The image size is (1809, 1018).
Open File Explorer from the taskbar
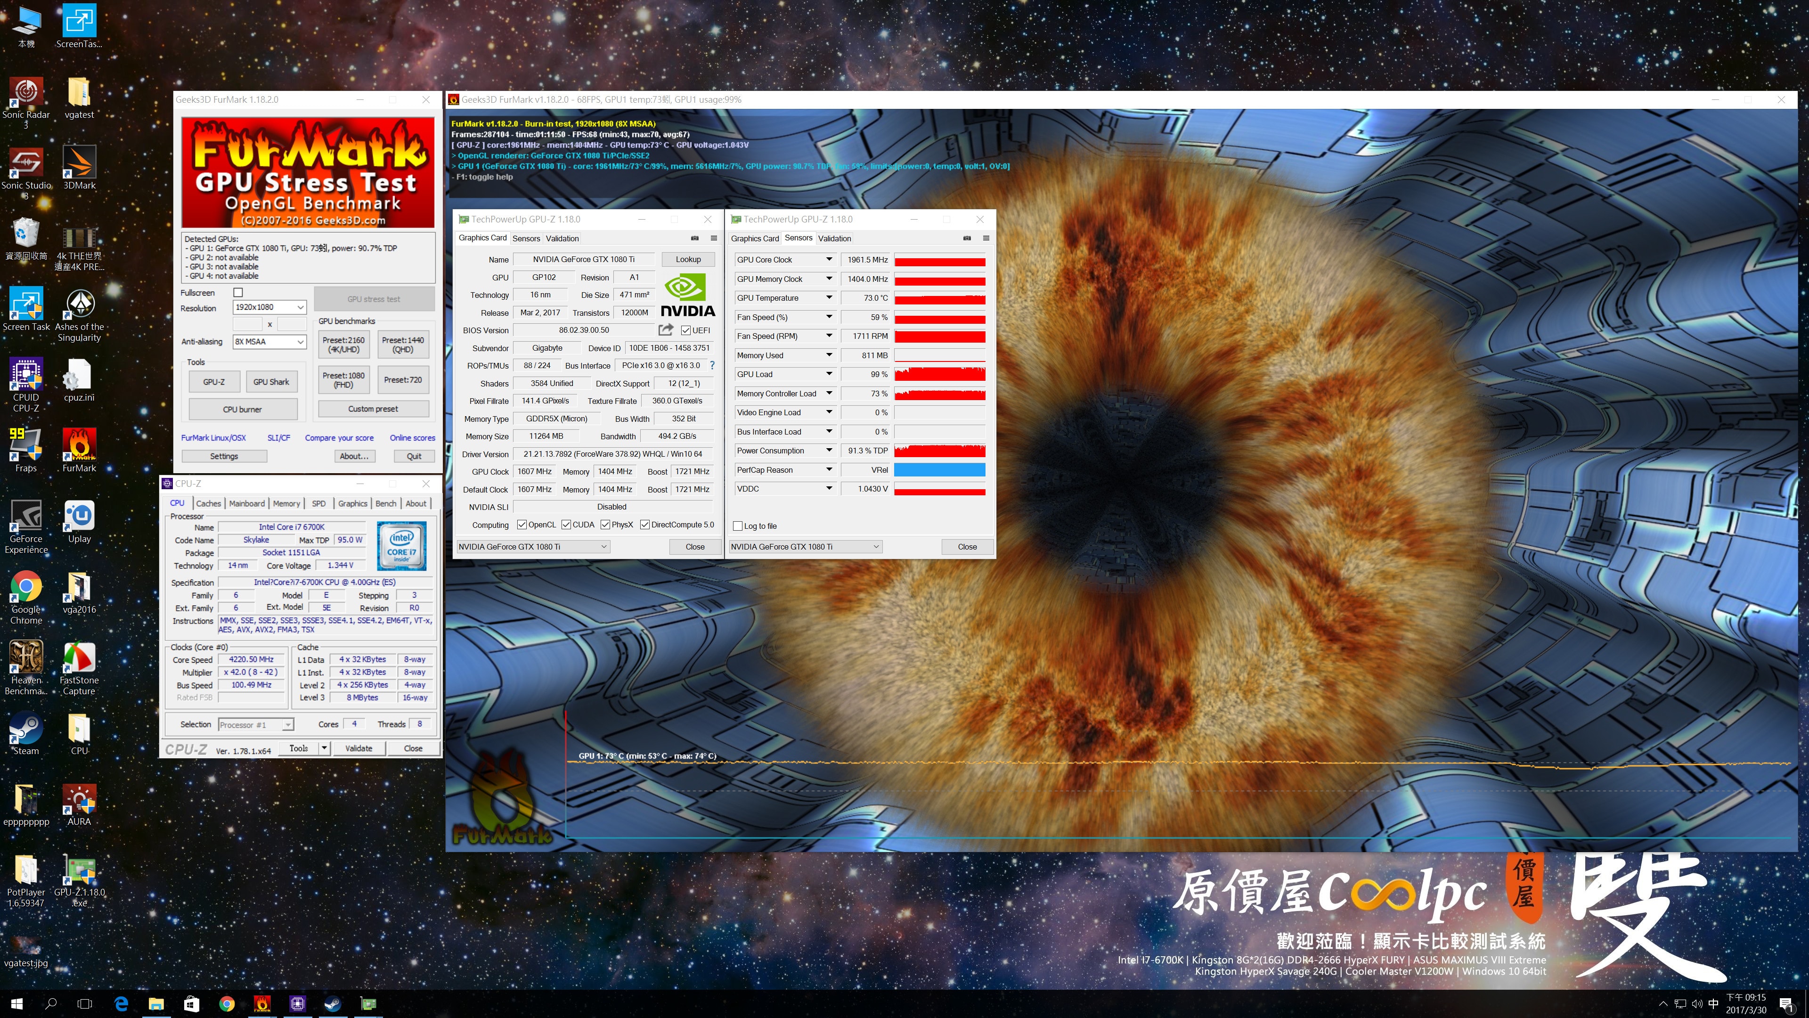coord(156,1004)
